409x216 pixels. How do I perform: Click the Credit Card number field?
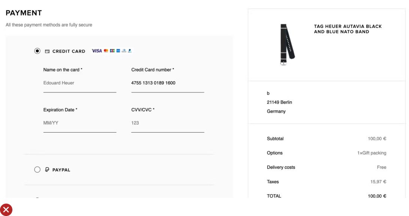[167, 83]
